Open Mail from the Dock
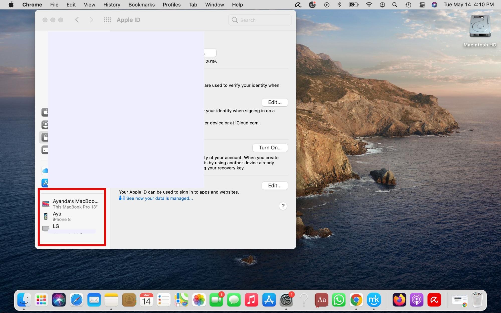Screen dimensions: 501x313 pyautogui.click(x=94, y=300)
